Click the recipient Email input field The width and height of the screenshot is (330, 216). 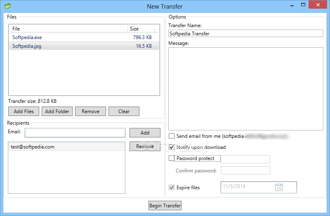pos(75,132)
